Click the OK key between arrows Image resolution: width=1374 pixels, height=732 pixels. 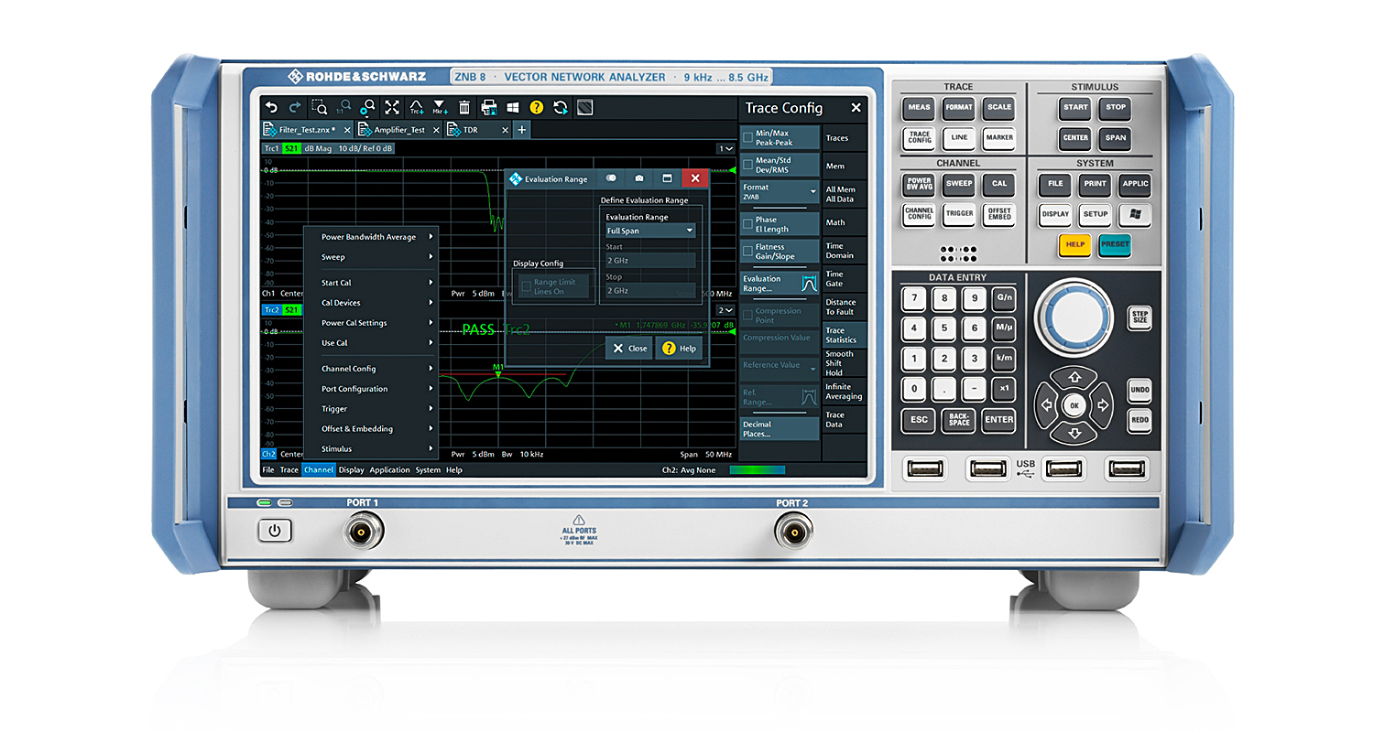click(1074, 405)
